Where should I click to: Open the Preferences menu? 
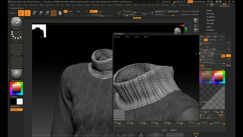(119, 5)
